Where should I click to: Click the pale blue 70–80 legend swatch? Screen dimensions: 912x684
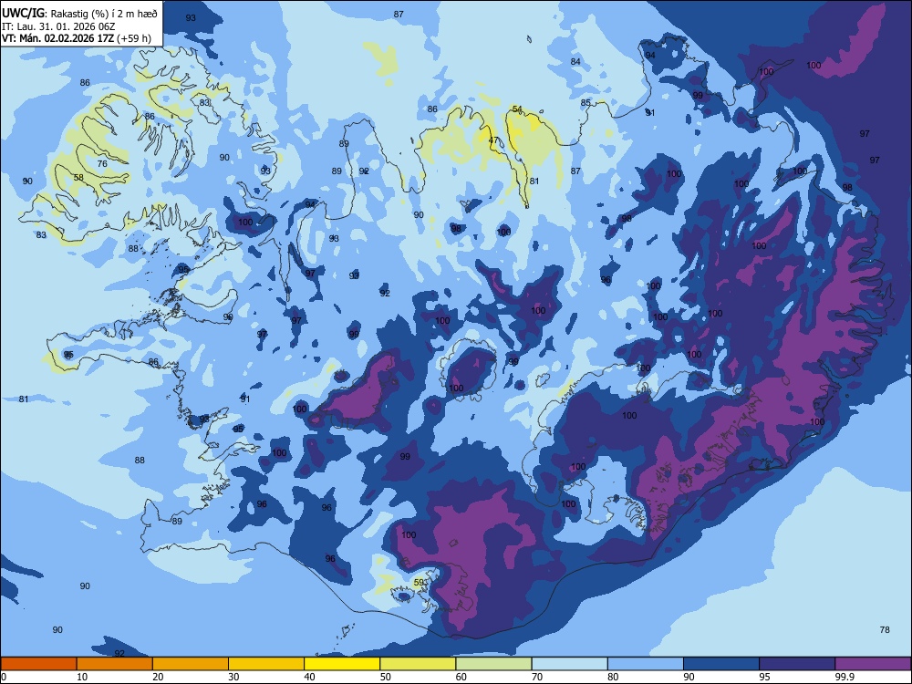point(569,664)
